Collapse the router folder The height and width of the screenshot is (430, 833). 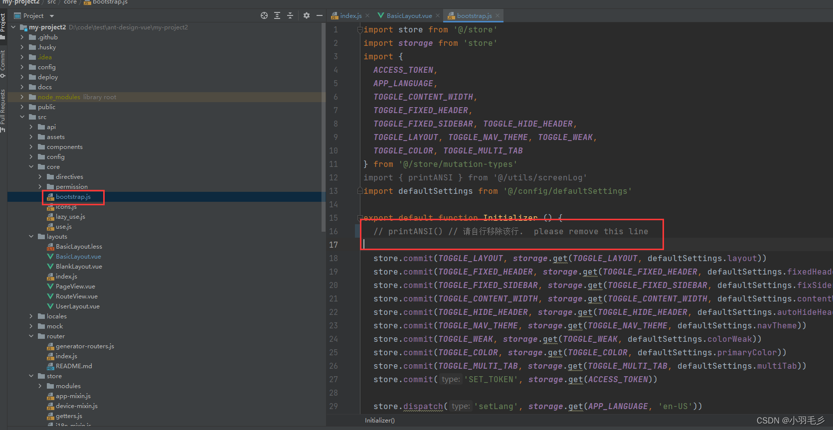31,336
